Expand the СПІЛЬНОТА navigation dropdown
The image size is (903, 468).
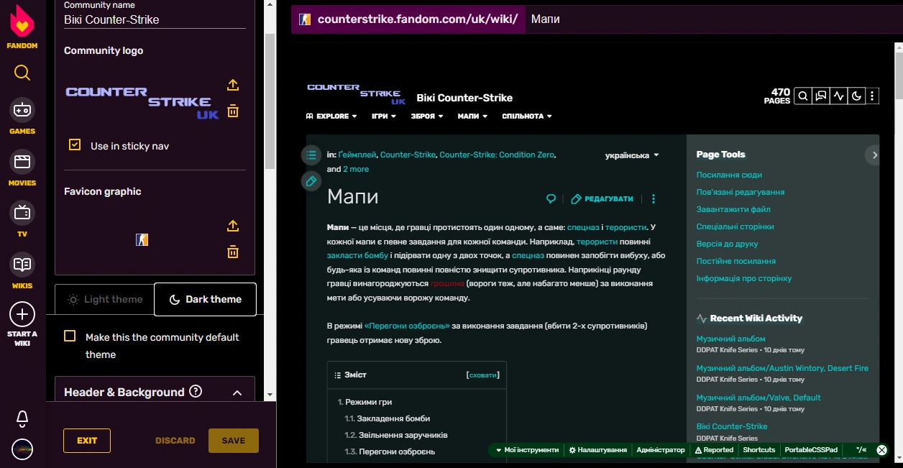527,116
